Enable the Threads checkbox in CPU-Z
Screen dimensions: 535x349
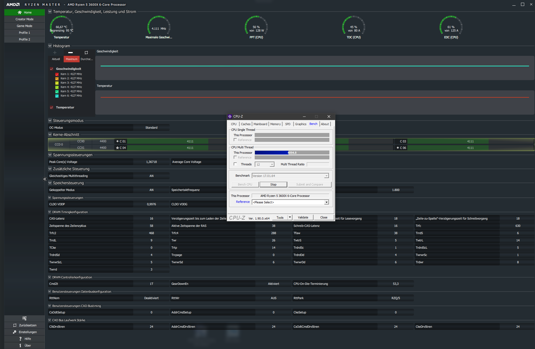(x=235, y=164)
